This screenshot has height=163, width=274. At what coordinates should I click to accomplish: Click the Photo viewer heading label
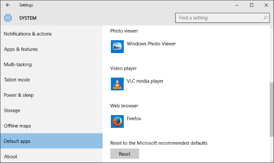[x=124, y=31]
